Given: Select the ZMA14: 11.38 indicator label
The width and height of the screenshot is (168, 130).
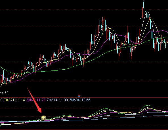Looking at the screenshot, I should (57, 100).
